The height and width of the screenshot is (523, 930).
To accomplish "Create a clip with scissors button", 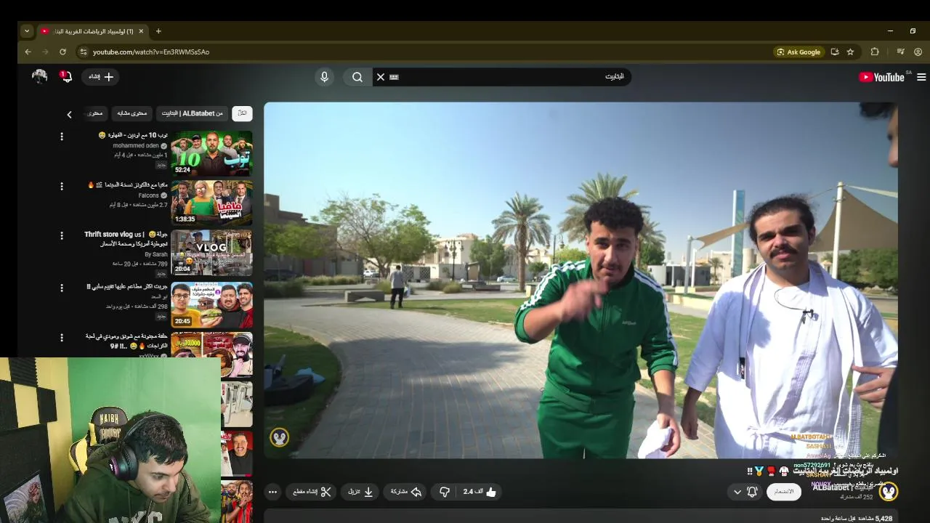I will tap(312, 492).
